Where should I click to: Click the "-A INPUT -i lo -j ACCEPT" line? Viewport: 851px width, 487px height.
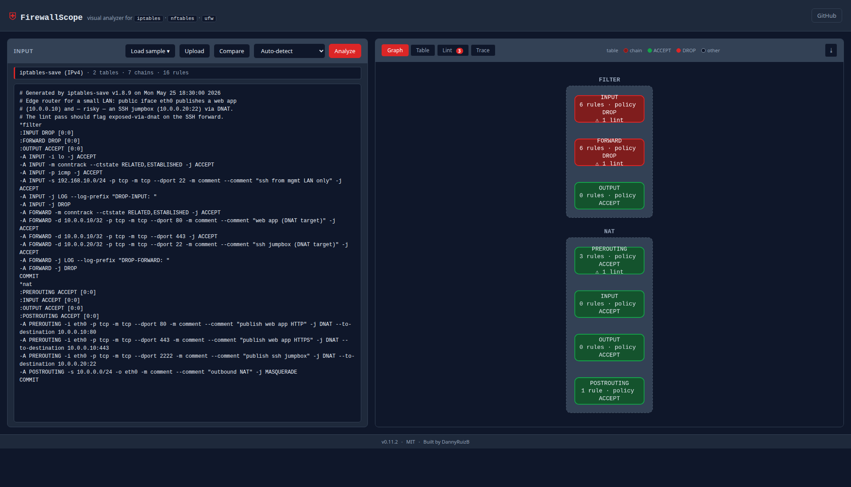click(58, 157)
